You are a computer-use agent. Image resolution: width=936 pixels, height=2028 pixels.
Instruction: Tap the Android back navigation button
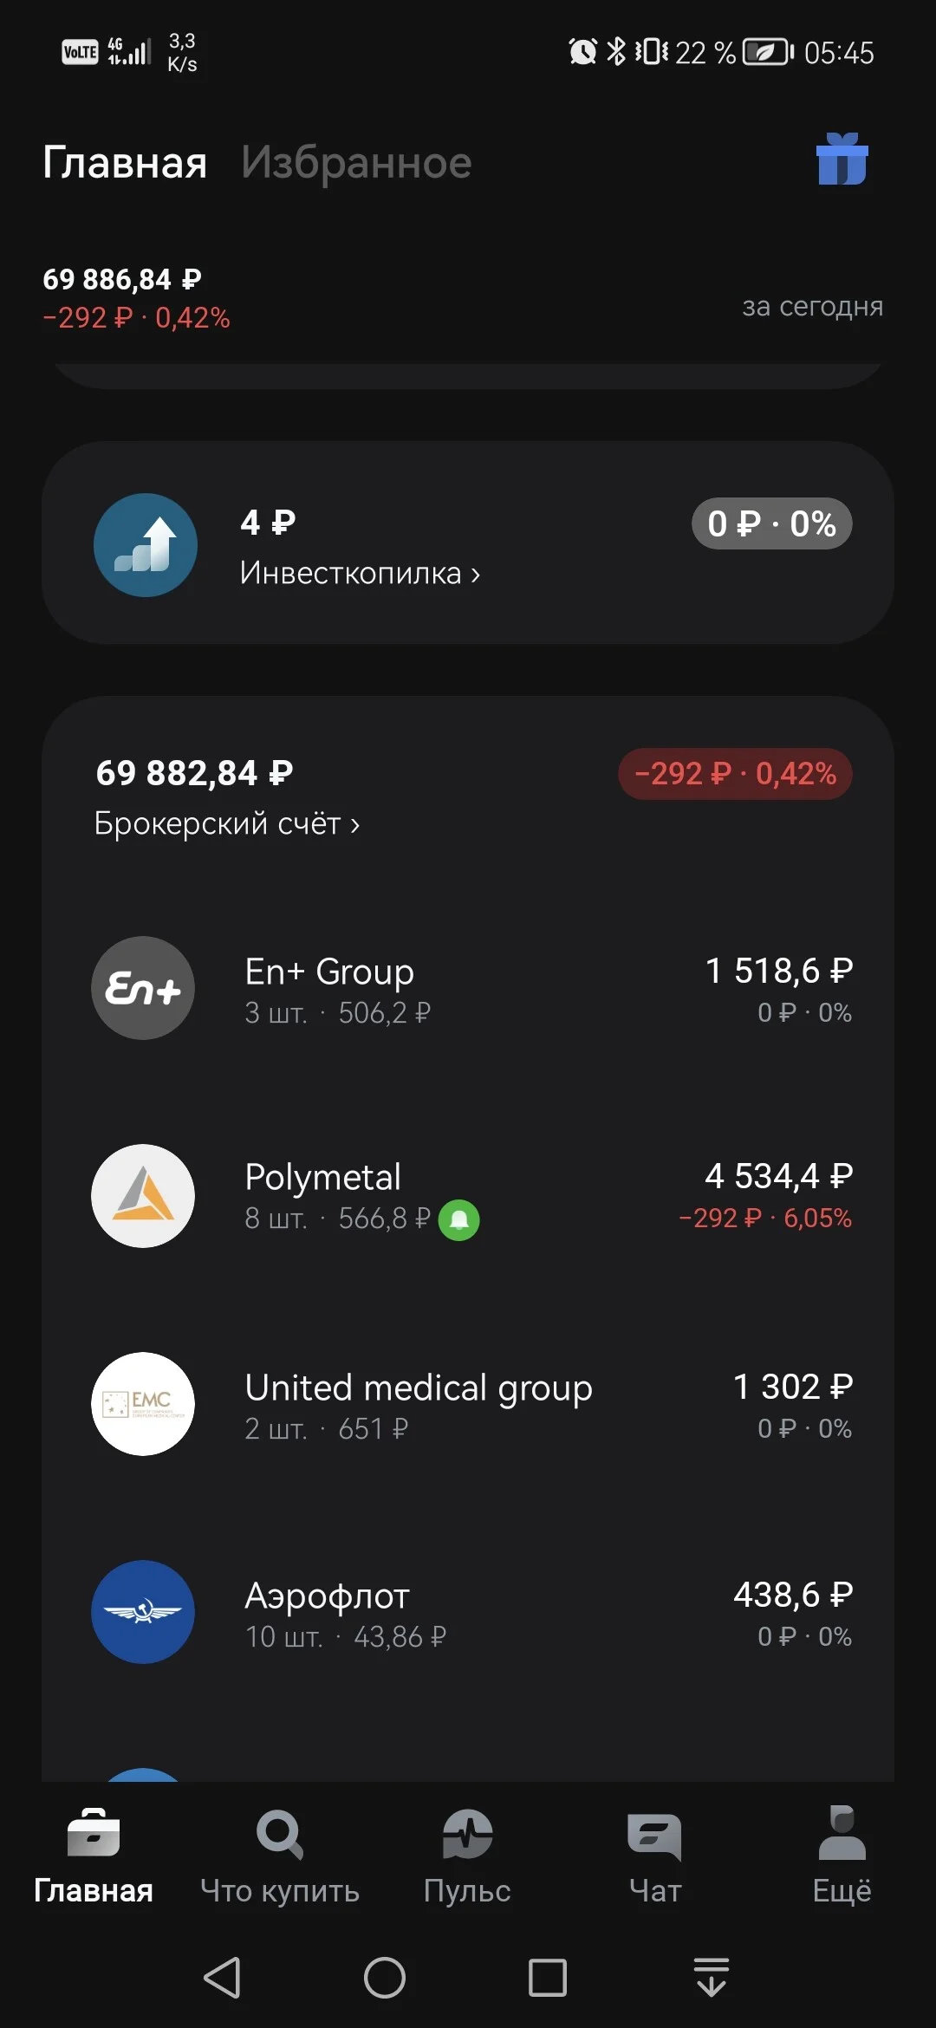click(222, 1978)
